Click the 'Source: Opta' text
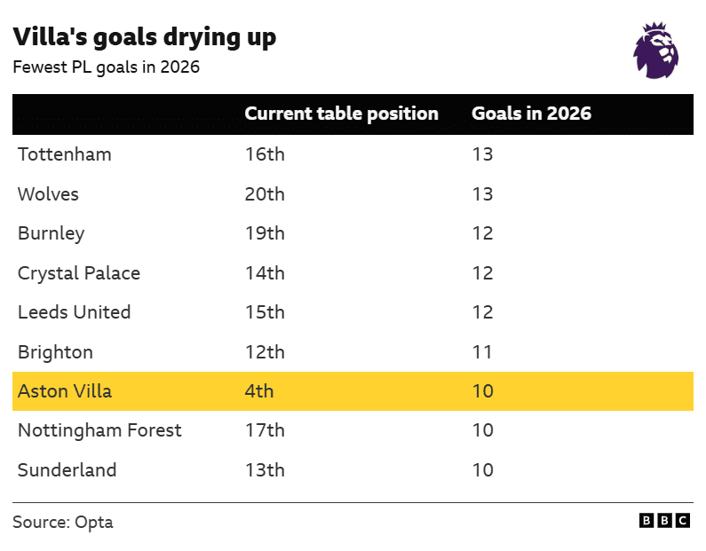Screen dimensions: 706x551 point(63,523)
